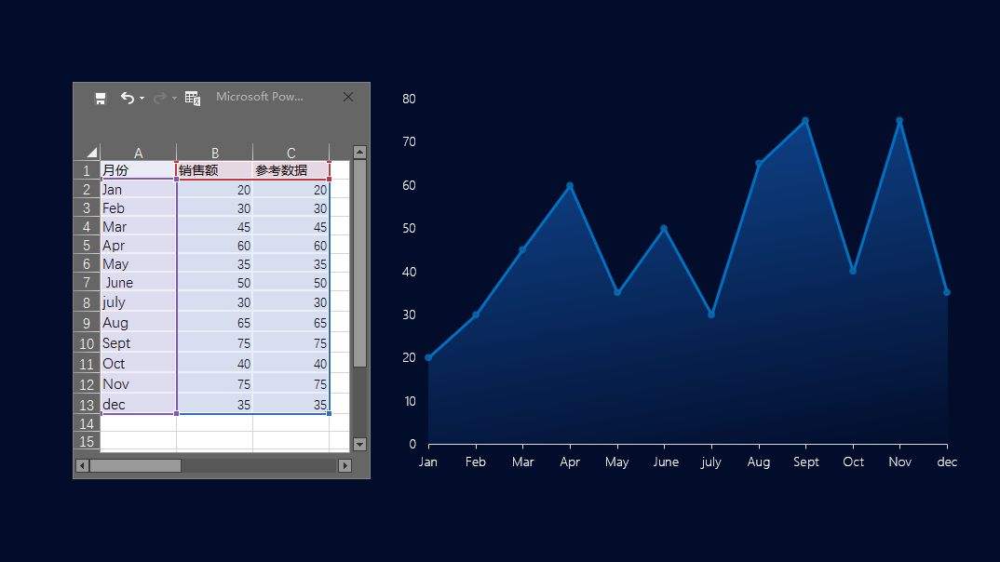1000x562 pixels.
Task: Click empty cell A14
Action: click(x=139, y=423)
